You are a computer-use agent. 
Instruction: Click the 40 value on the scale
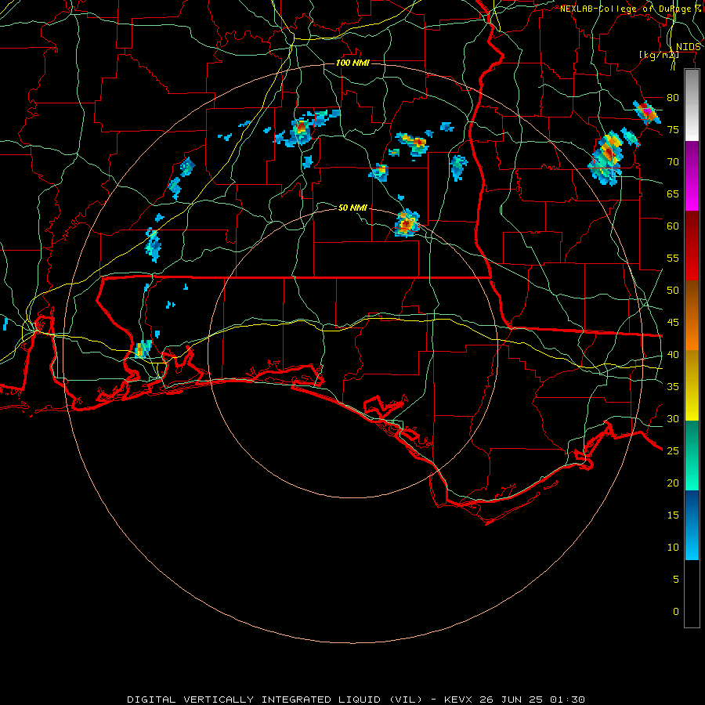click(673, 355)
